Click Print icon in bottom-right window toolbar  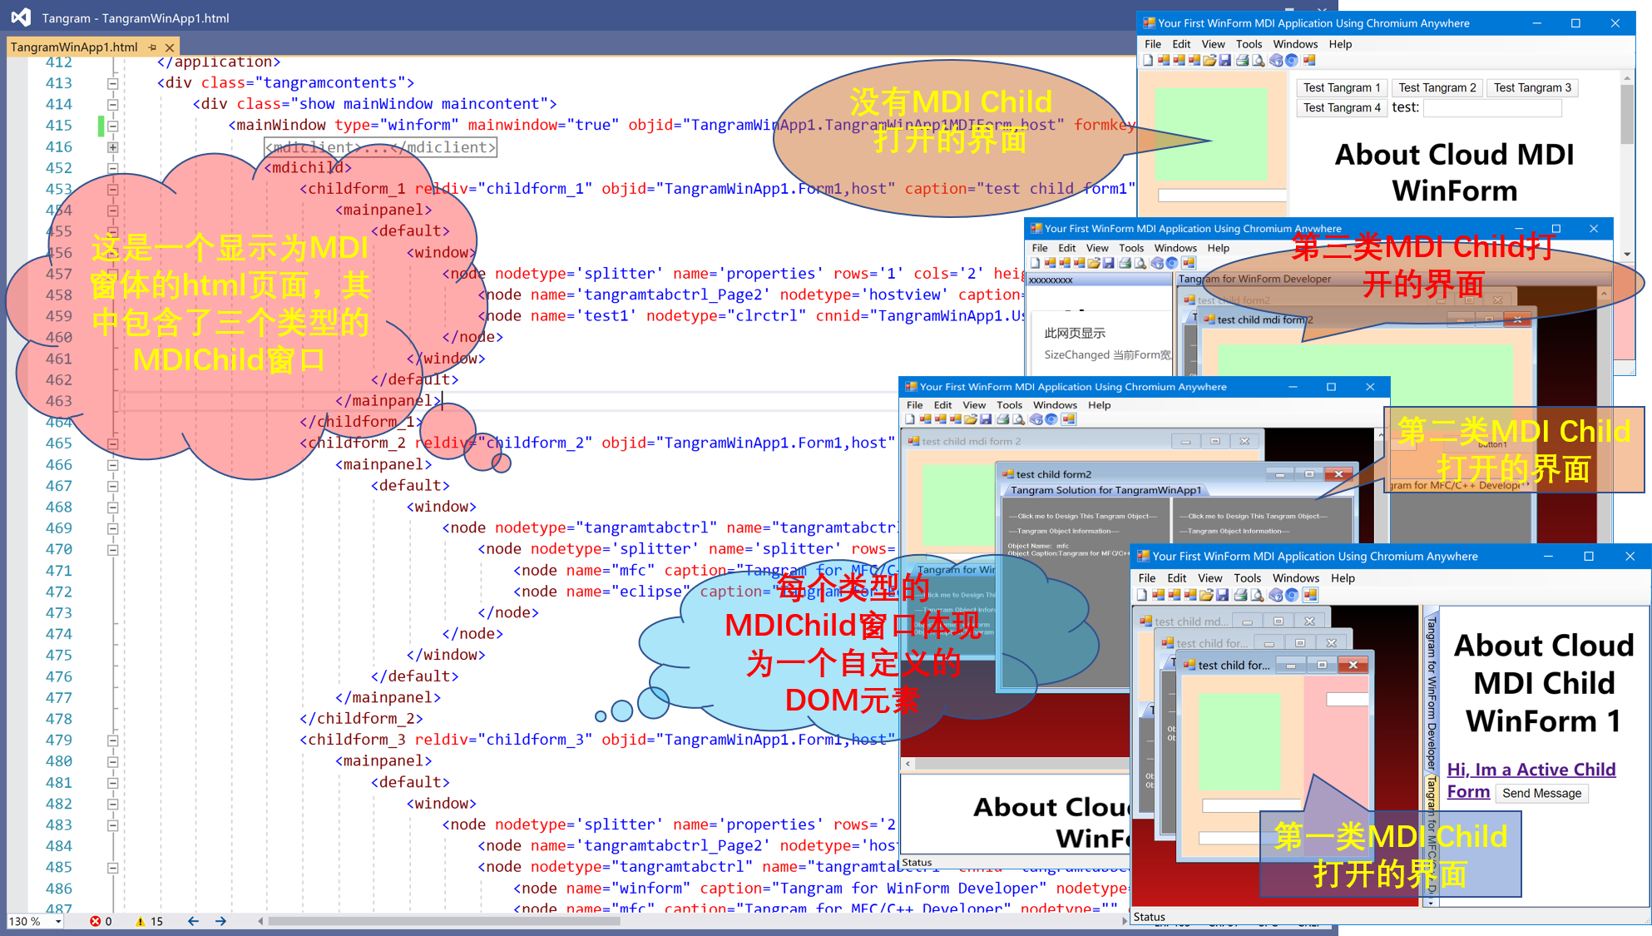[1240, 596]
